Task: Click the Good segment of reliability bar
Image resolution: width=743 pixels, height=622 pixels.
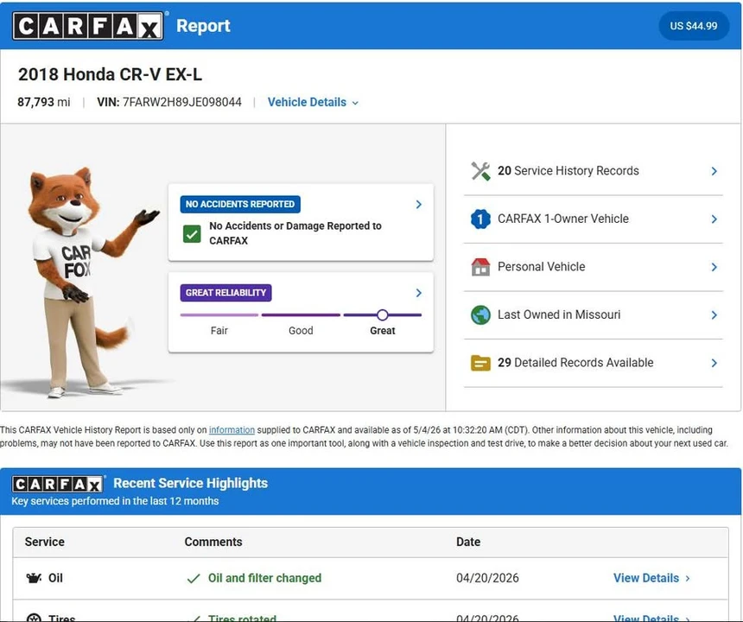Action: click(301, 315)
